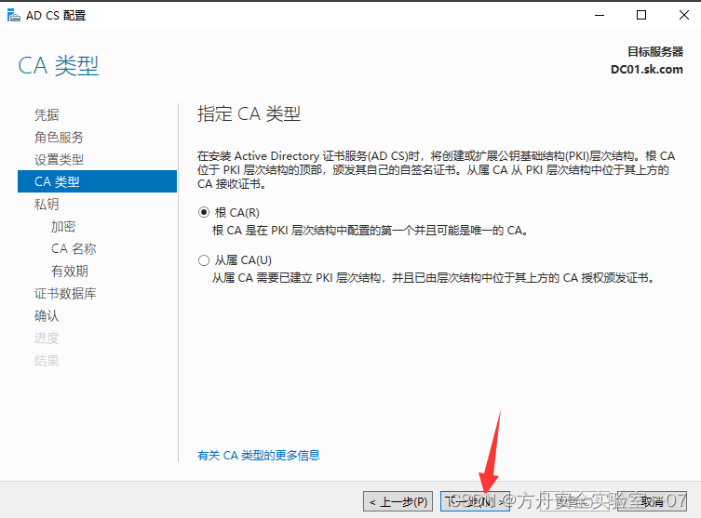This screenshot has height=518, width=701.
Task: Open the 加密 sub-step
Action: tap(63, 226)
